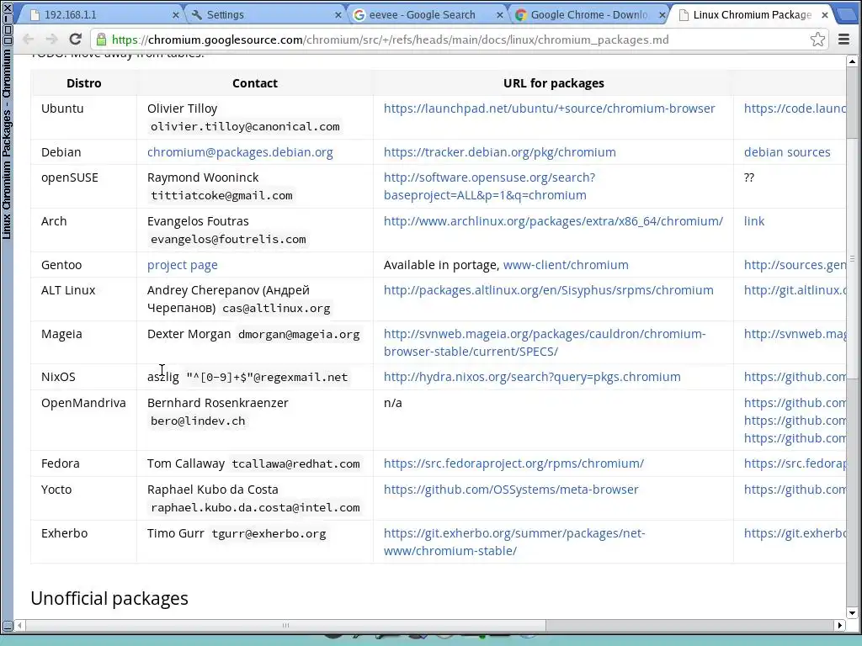Open the git.exherbo.org chromium-stable link
Image resolution: width=862 pixels, height=646 pixels.
point(514,542)
